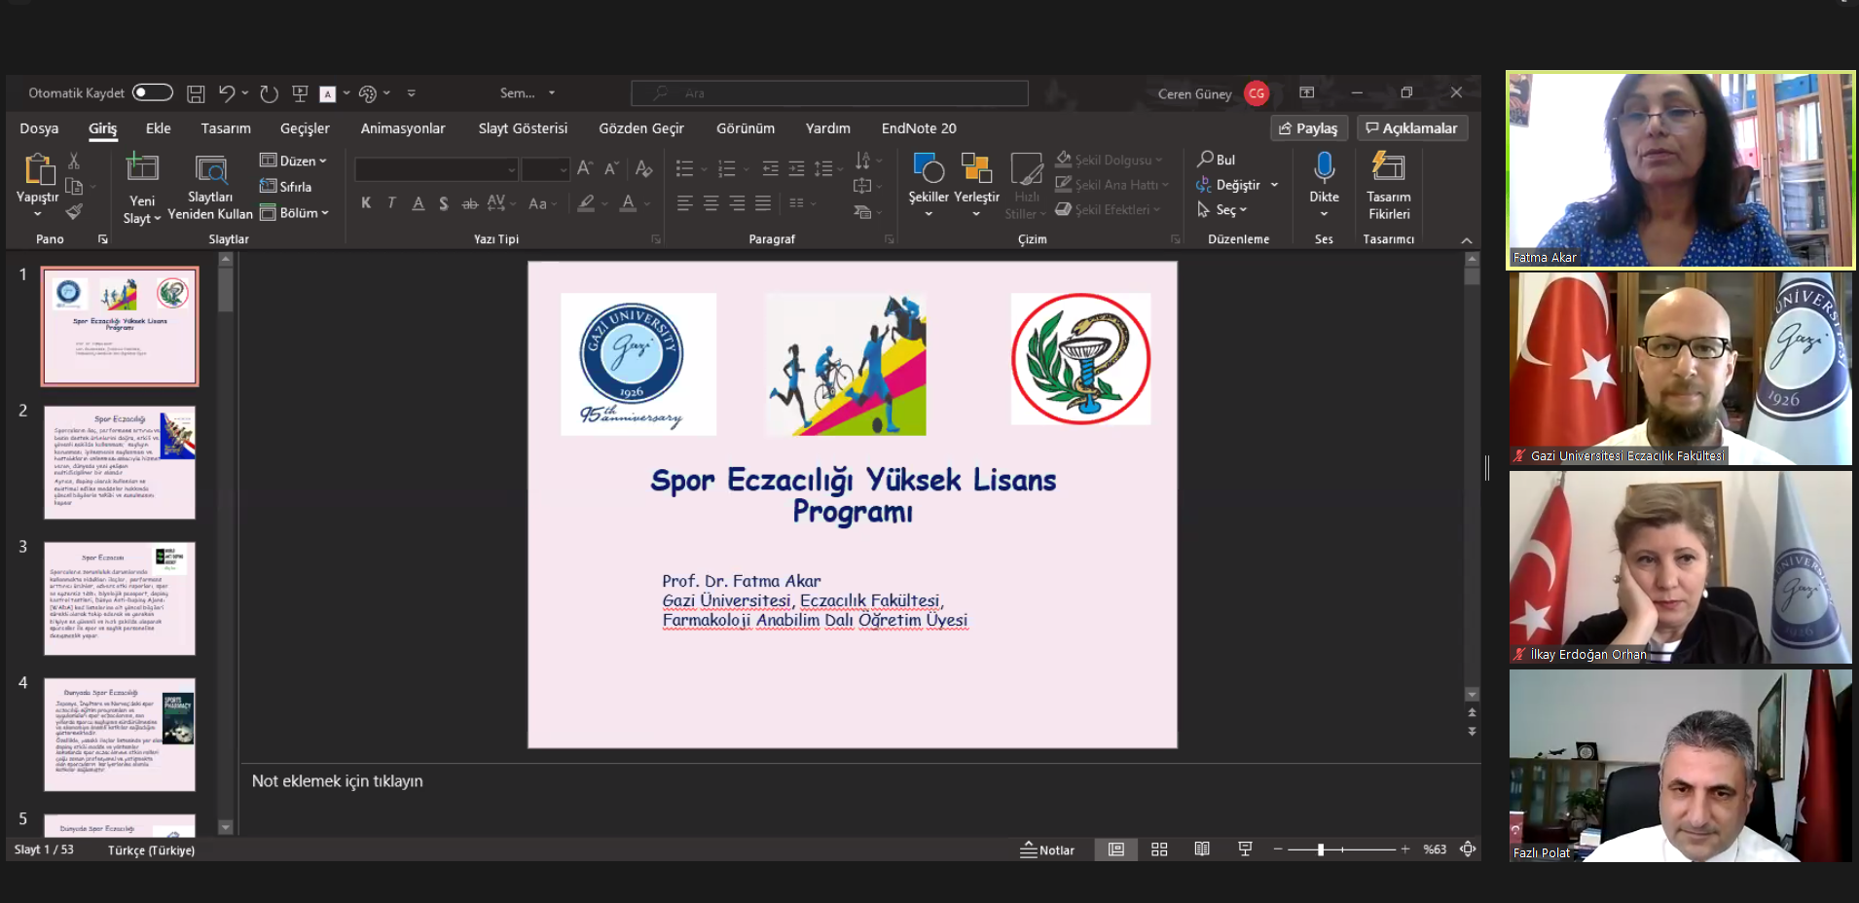Click the Sıfırla reset button
Viewport: 1859px width, 903px height.
point(285,187)
